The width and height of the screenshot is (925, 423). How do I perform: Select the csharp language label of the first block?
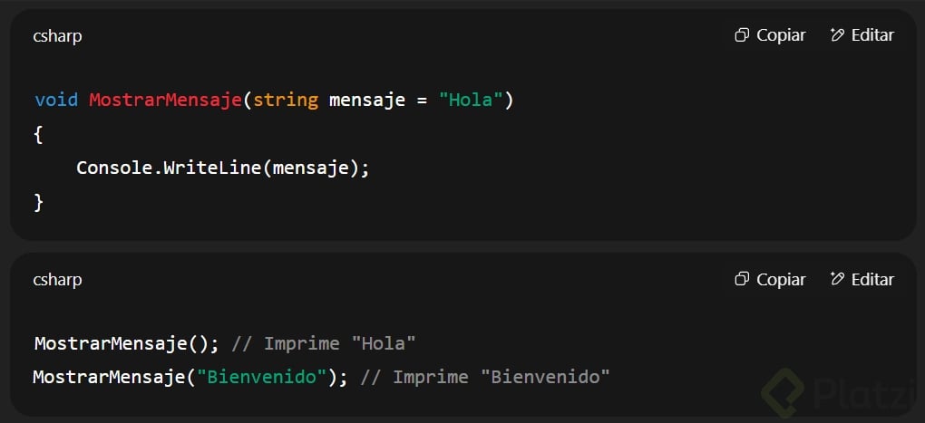point(57,35)
